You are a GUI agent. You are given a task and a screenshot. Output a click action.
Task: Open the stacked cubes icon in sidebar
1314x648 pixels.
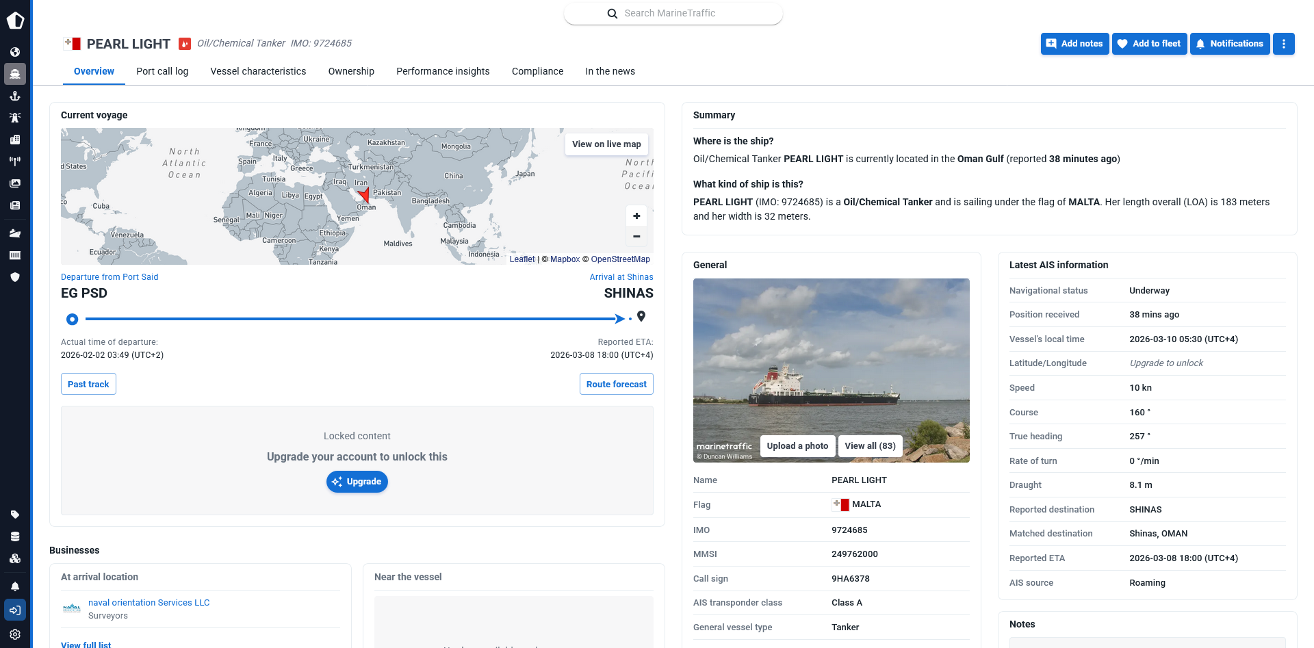(15, 558)
